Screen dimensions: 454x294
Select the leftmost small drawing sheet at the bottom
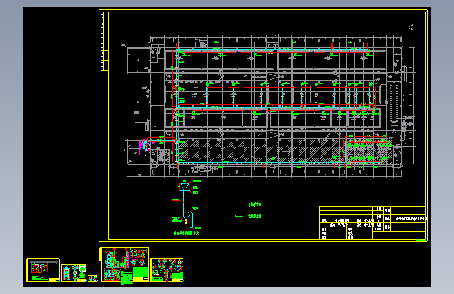click(43, 270)
